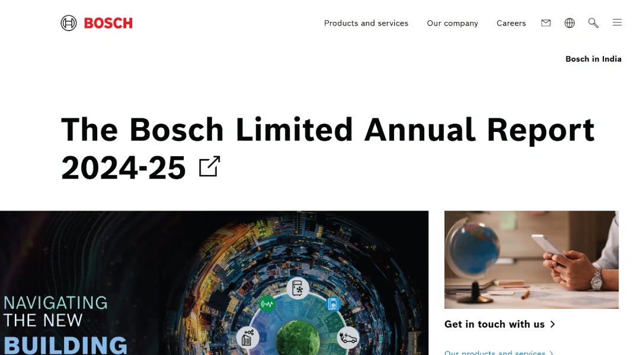The height and width of the screenshot is (355, 640).
Task: Click the blue washing machine icon
Action: tap(333, 304)
